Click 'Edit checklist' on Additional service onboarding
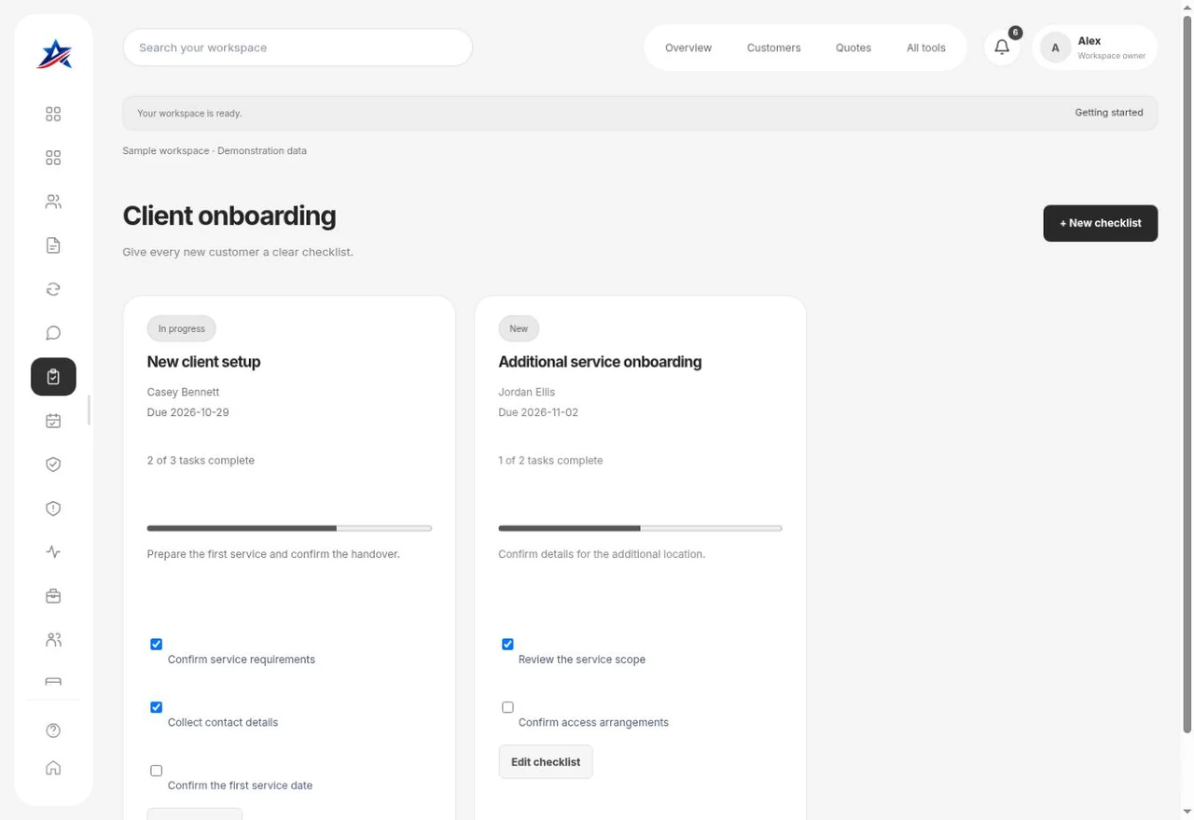Image resolution: width=1194 pixels, height=820 pixels. 546,762
